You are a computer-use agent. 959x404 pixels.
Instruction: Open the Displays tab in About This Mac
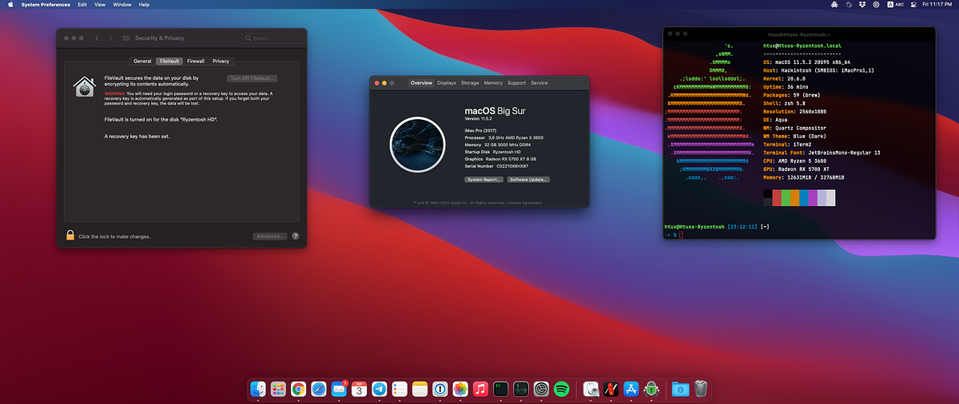pyautogui.click(x=447, y=83)
